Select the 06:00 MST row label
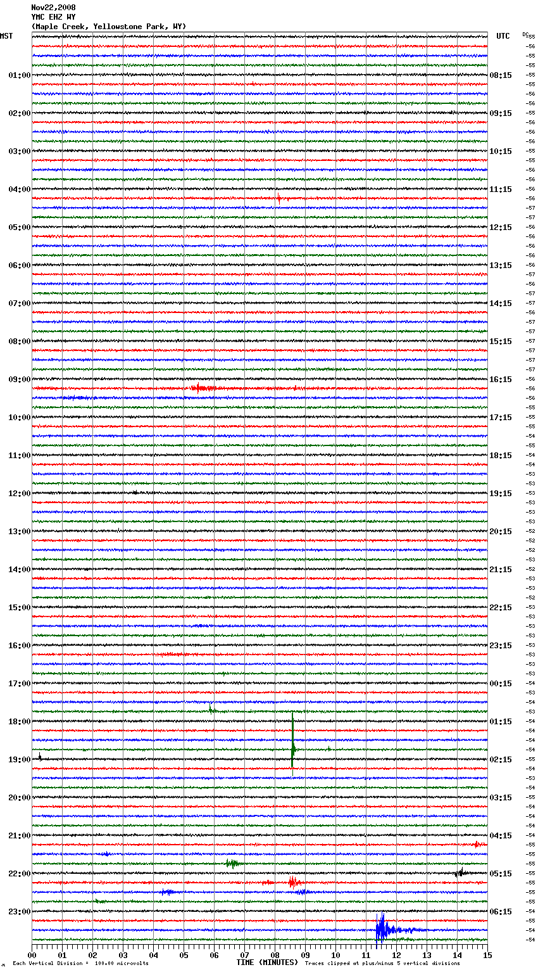Screen dimensions: 538x972 (19, 265)
